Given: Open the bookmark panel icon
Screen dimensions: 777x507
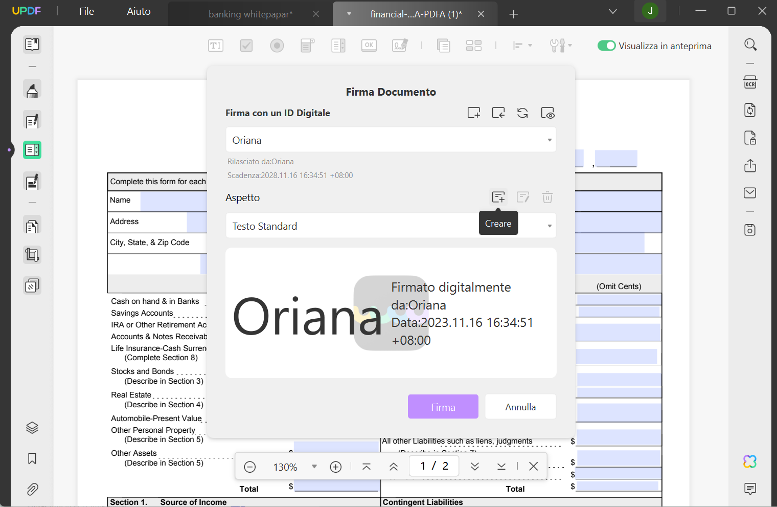Looking at the screenshot, I should pos(32,458).
